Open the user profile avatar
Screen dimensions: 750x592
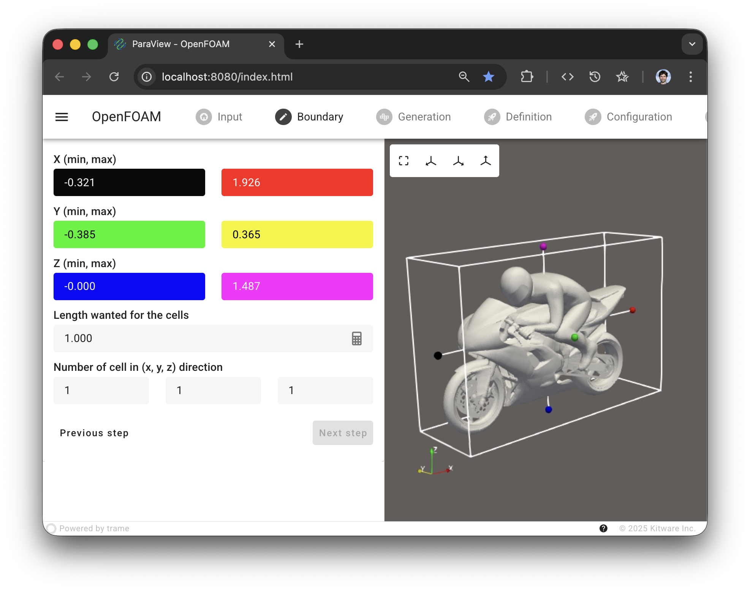[x=663, y=77]
